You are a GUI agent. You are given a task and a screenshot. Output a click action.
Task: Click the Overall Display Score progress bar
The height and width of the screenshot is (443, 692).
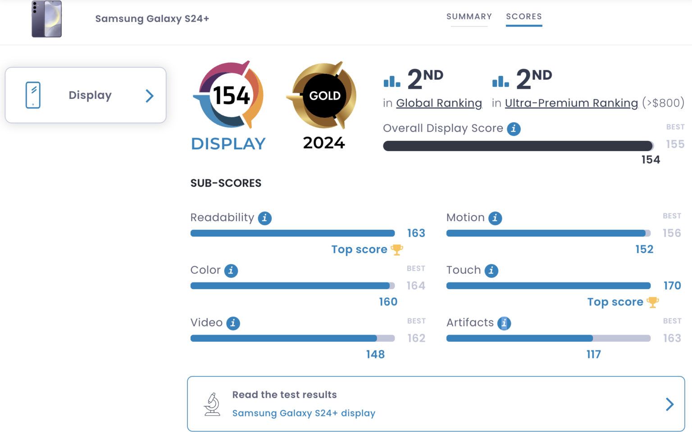click(x=518, y=146)
